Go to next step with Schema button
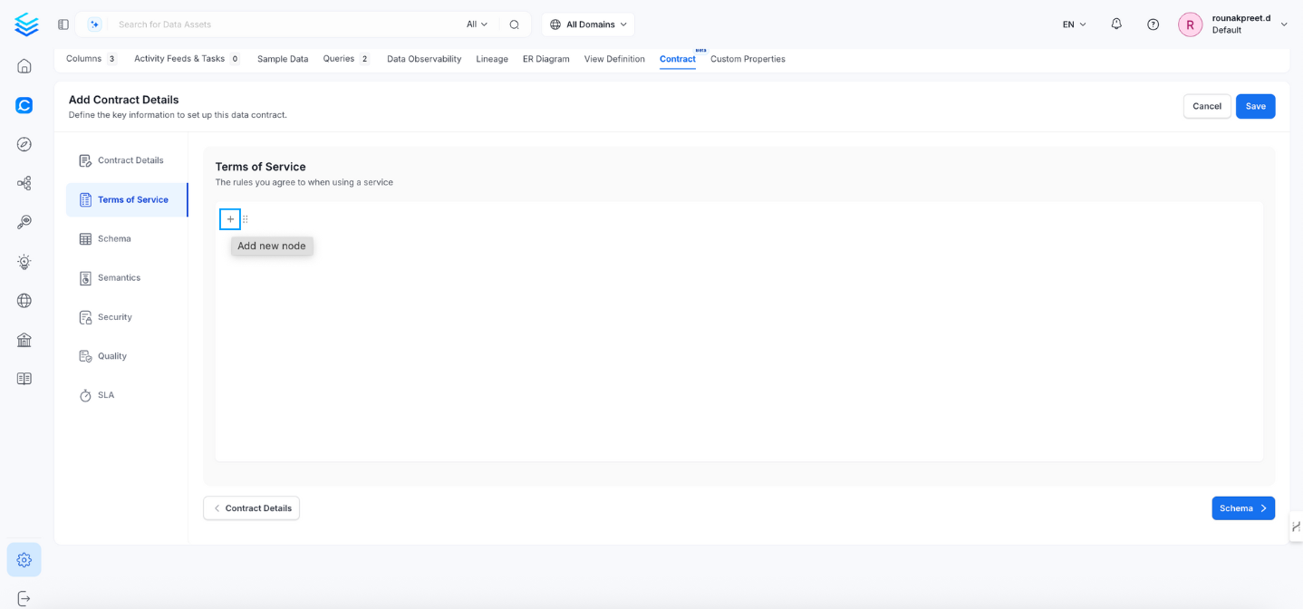The height and width of the screenshot is (609, 1303). (x=1242, y=508)
